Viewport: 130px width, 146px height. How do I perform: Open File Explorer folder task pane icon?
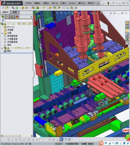127,31
